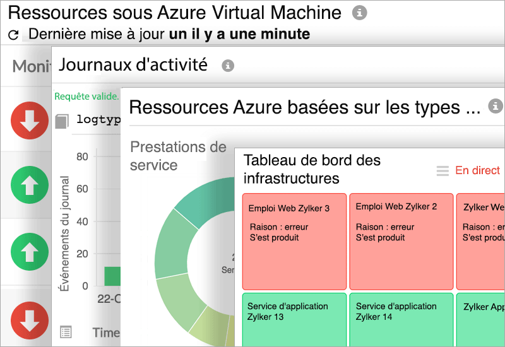Click the table list icon next to Time
The width and height of the screenshot is (505, 347).
pos(66,332)
